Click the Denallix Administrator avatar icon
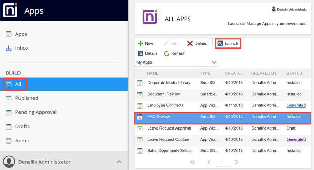The image size is (314, 170). 9,162
